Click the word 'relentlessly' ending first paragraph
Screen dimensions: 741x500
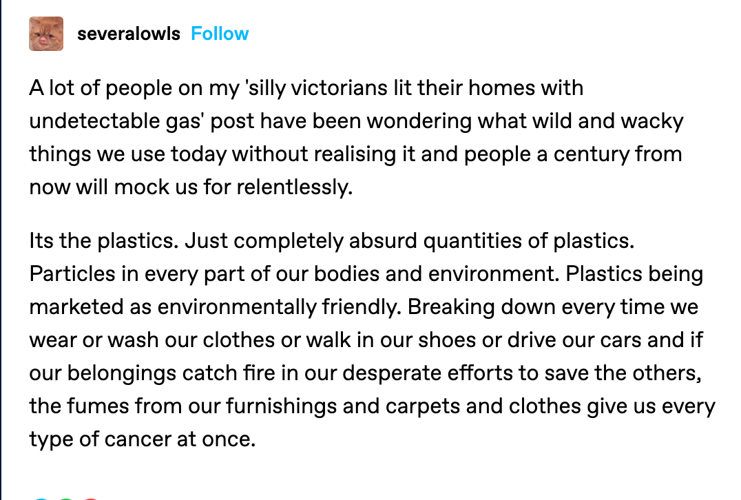[x=295, y=187]
